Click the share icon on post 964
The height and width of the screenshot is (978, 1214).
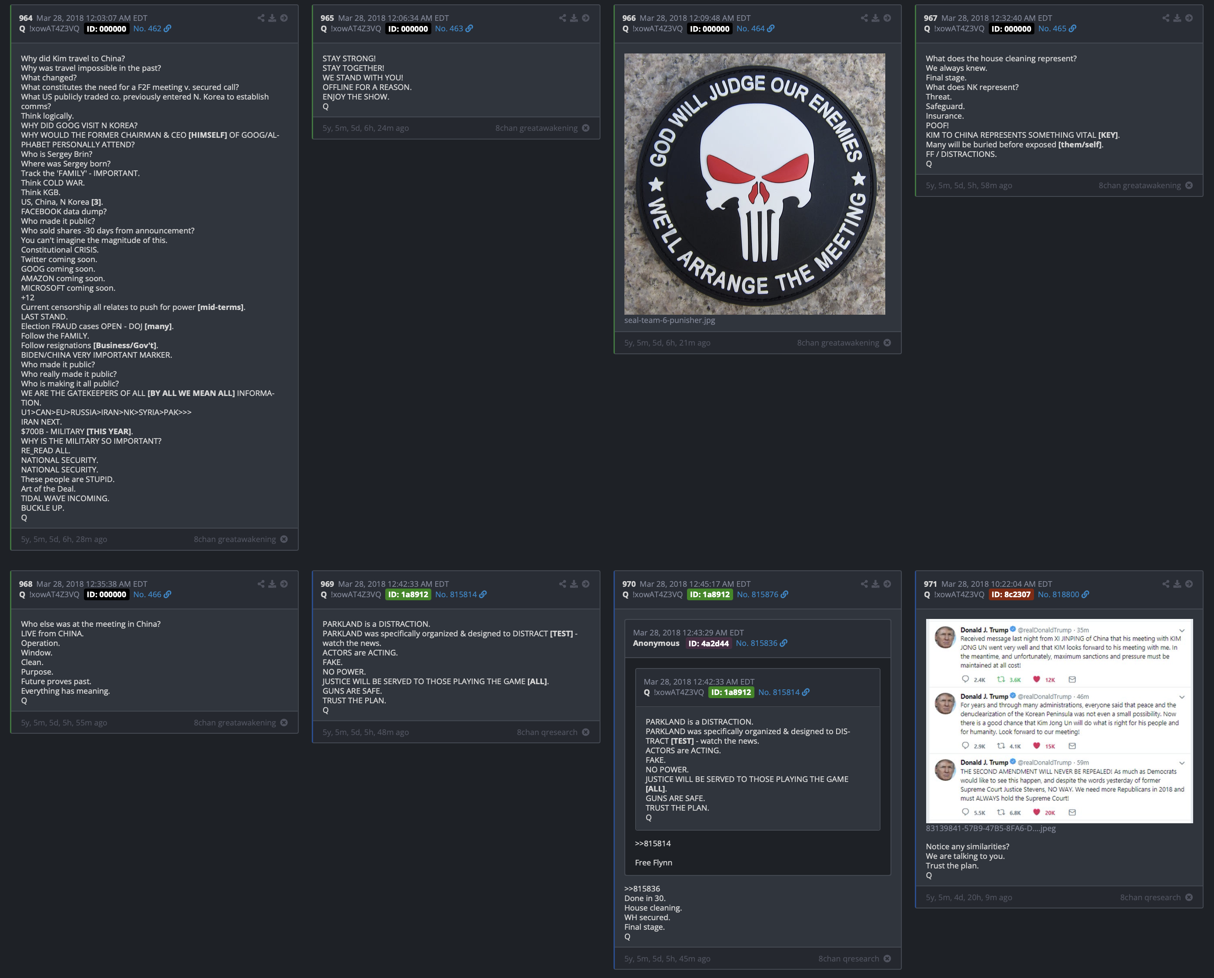261,18
